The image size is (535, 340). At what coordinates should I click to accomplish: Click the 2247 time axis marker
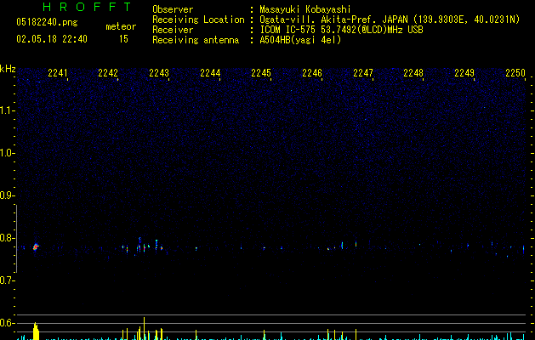pos(363,73)
